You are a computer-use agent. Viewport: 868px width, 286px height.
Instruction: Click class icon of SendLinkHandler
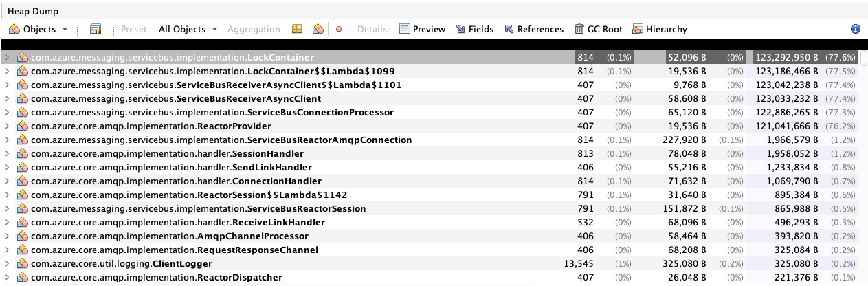pos(22,168)
